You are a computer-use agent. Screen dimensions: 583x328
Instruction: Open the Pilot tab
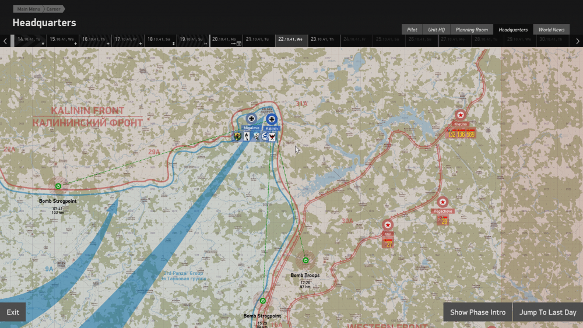(412, 30)
